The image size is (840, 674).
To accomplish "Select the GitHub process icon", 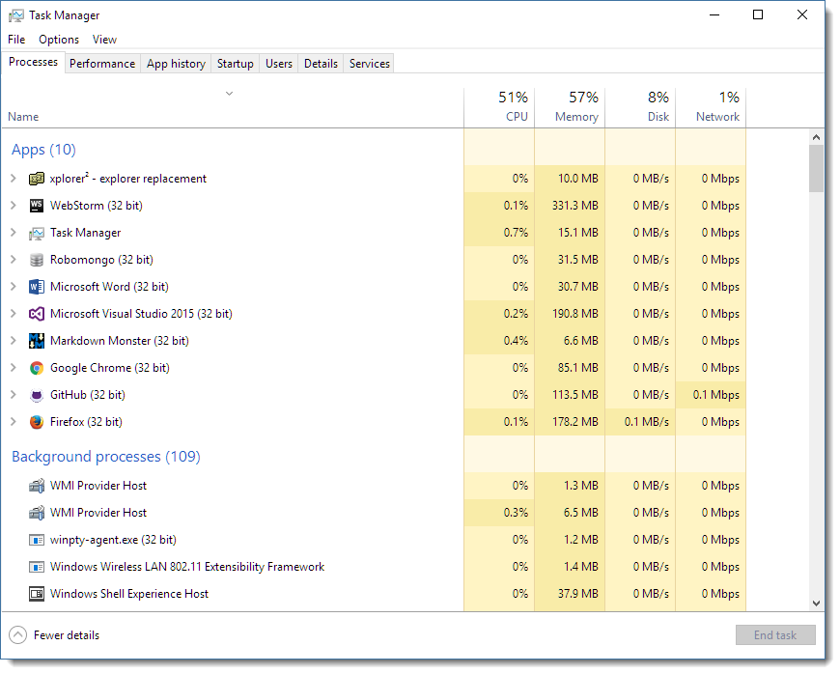I will tap(36, 394).
